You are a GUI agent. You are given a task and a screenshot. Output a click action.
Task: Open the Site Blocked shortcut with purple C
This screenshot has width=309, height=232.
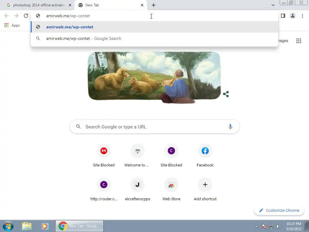point(171,156)
